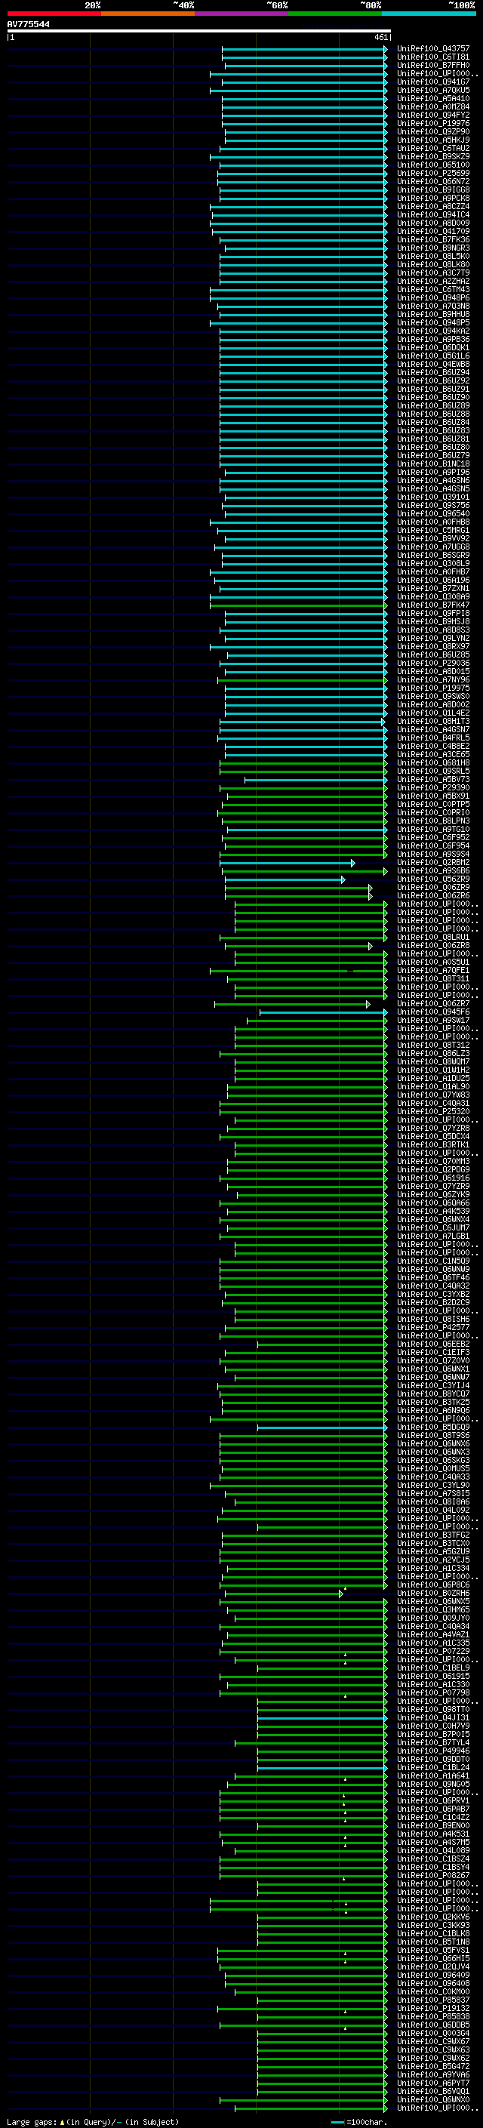483x2128 pixels.
Task: Click the white query sequence bar
Action: [199, 32]
